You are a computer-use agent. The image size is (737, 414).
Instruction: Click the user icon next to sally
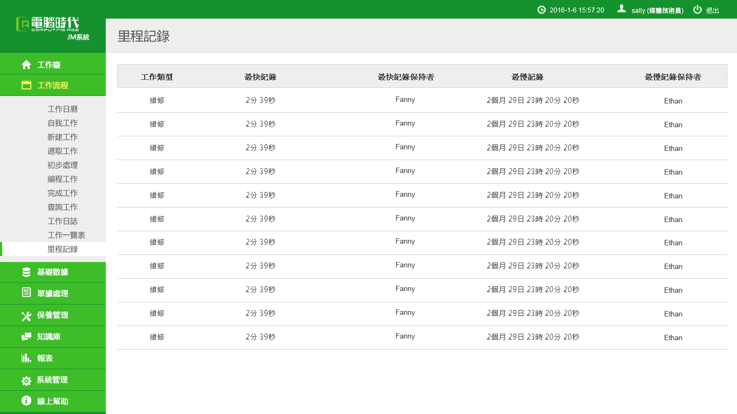pos(622,9)
